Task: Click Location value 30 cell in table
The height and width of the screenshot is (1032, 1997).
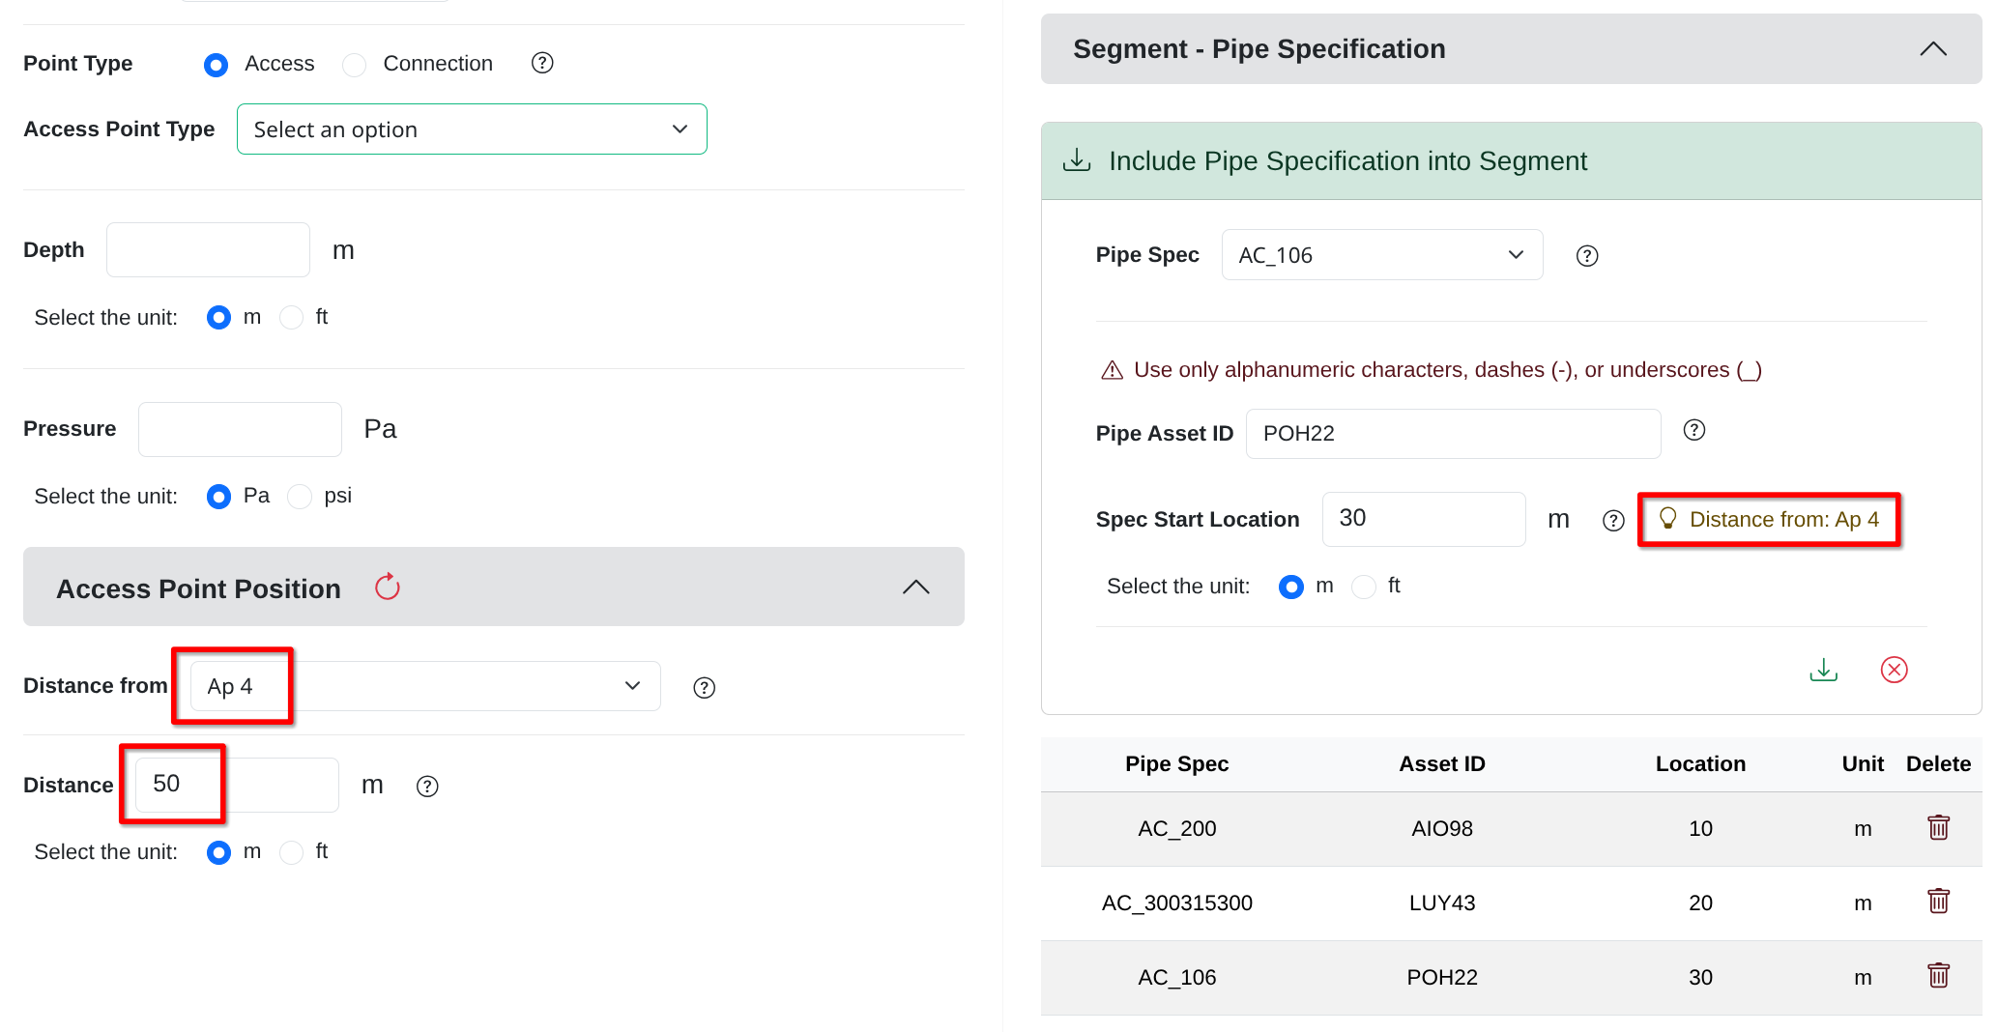Action: coord(1700,978)
